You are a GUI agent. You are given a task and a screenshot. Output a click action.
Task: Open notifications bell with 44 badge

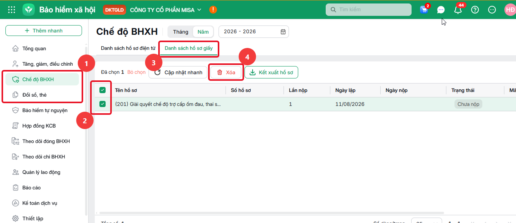pos(458,9)
